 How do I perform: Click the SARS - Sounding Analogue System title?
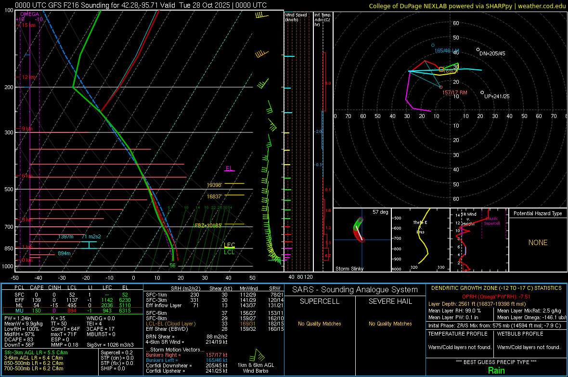pos(355,290)
